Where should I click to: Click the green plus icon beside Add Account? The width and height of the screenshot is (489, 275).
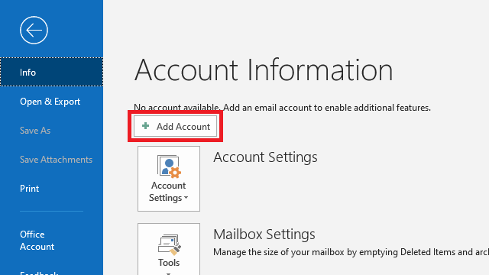[145, 126]
